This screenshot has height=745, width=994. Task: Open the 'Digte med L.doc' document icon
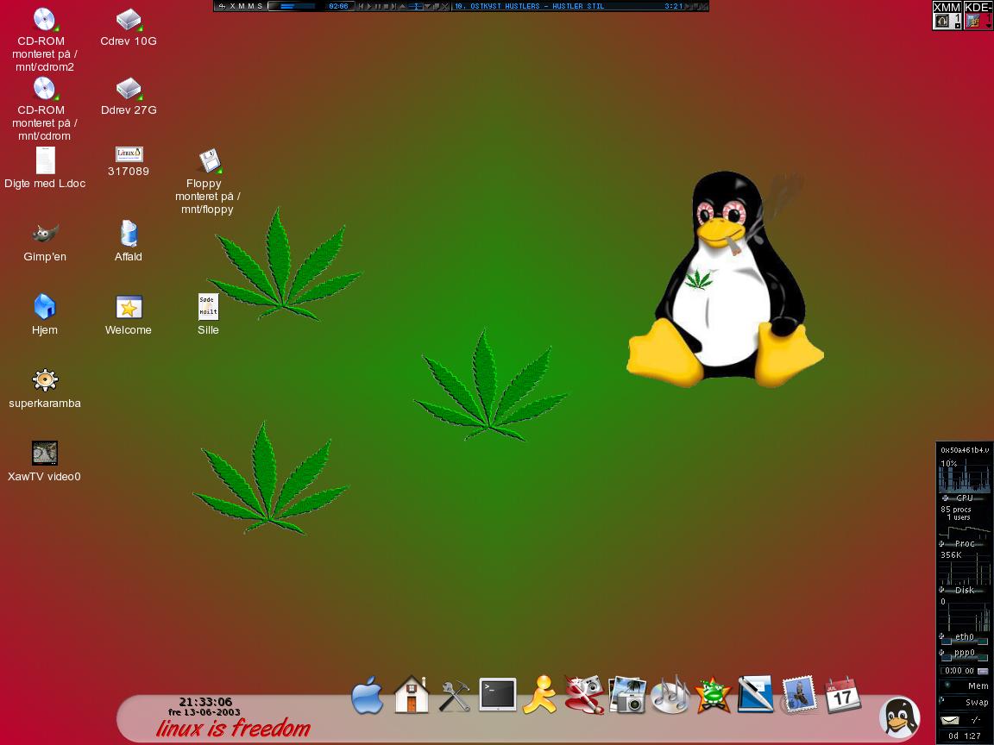click(x=45, y=160)
